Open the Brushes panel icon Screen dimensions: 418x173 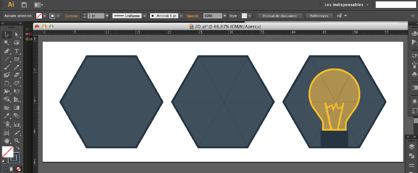coord(414,65)
